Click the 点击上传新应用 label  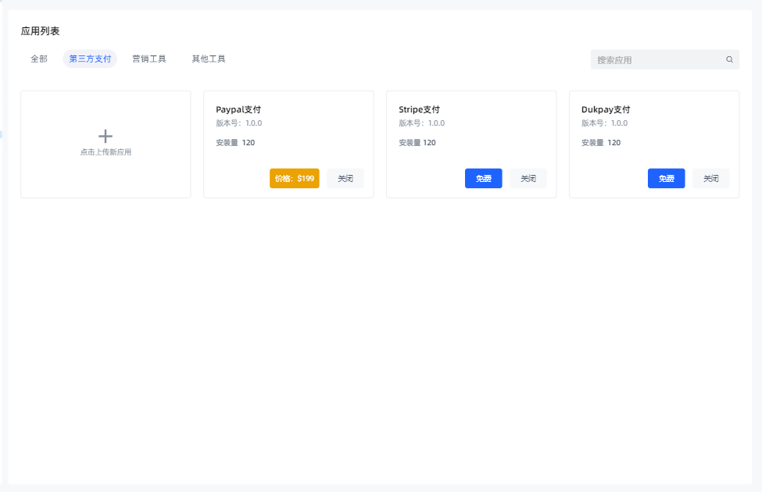click(x=106, y=152)
